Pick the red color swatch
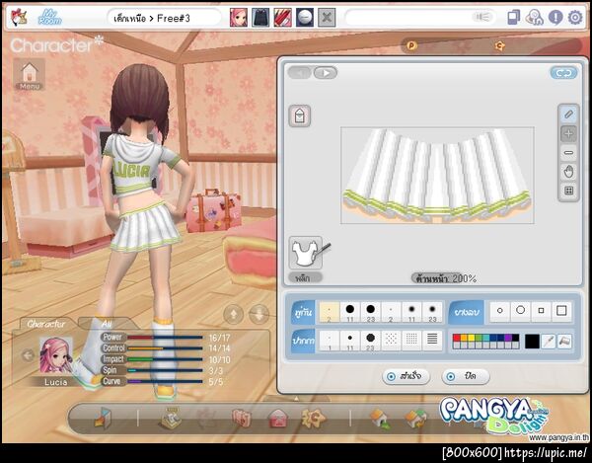 point(457,338)
